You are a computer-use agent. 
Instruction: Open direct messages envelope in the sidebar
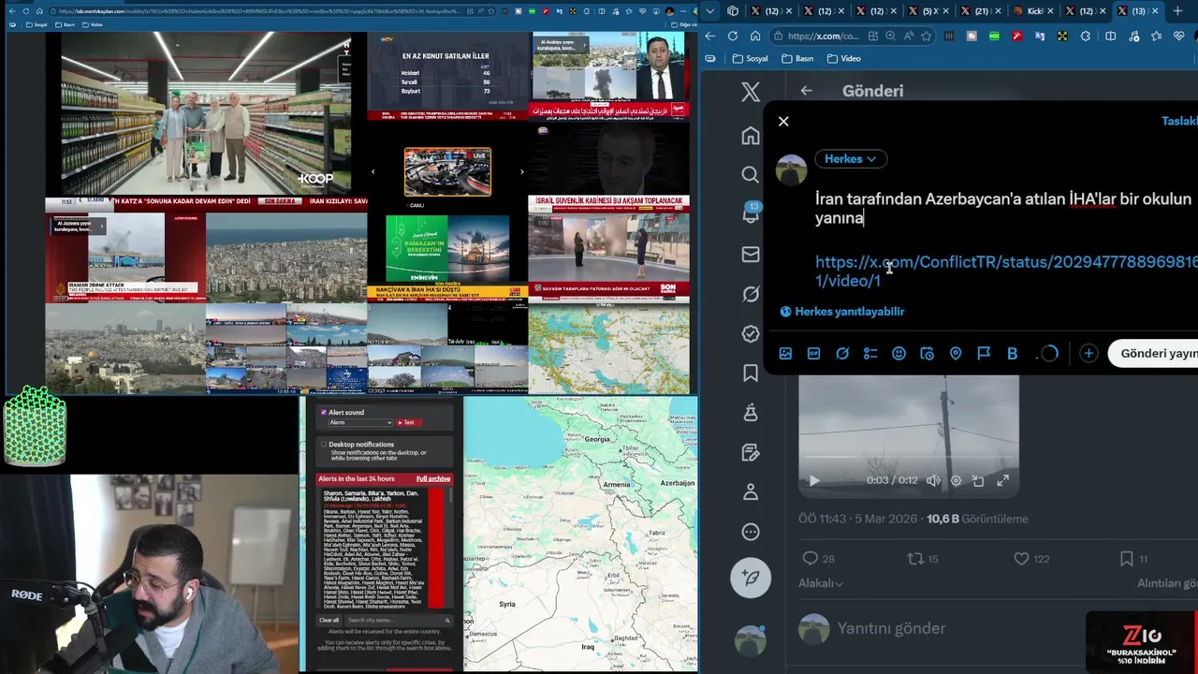coord(751,254)
